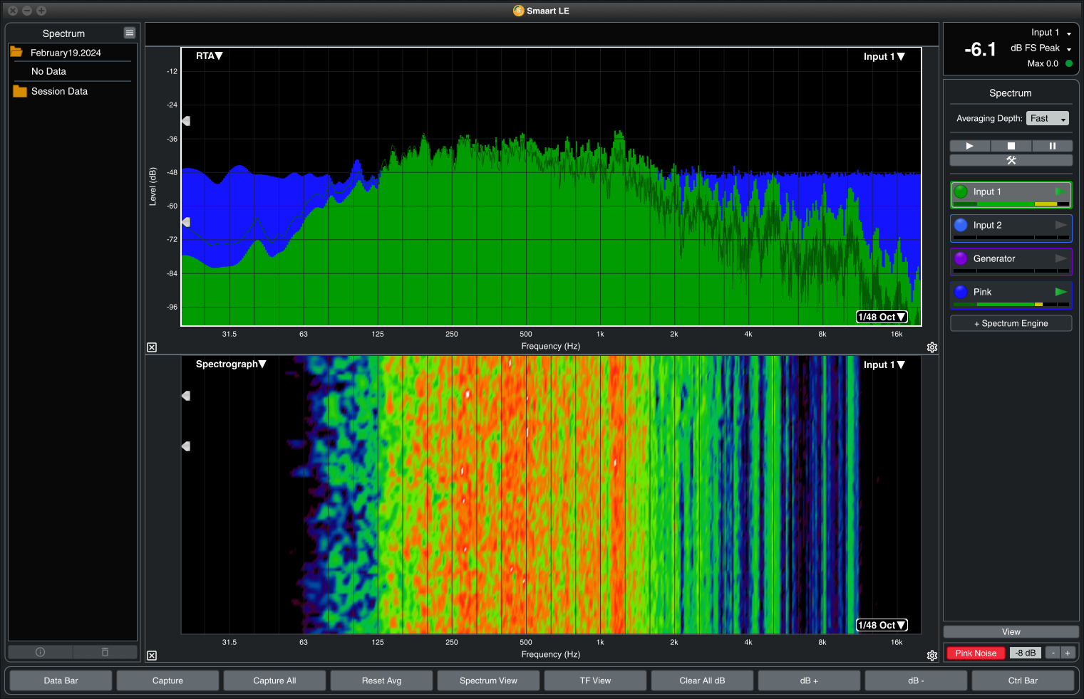Click lower threshold marker on RTA graph
Screen dimensions: 1084x699
(186, 222)
